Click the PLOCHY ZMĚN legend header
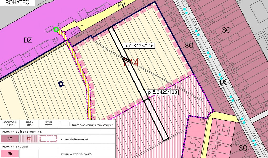 (x=29, y=124)
